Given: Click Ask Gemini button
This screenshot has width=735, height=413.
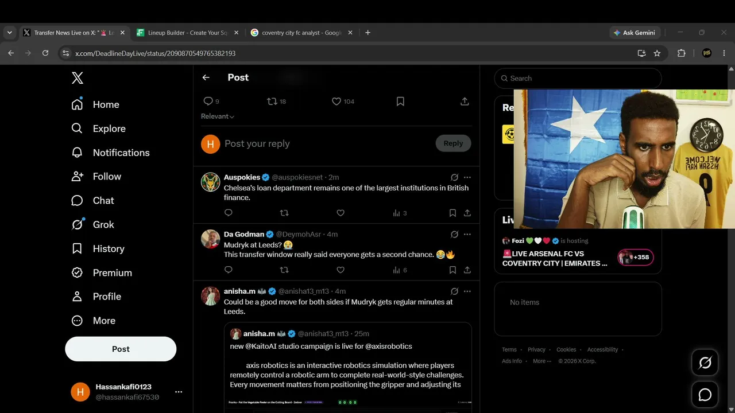Looking at the screenshot, I should pos(635,33).
